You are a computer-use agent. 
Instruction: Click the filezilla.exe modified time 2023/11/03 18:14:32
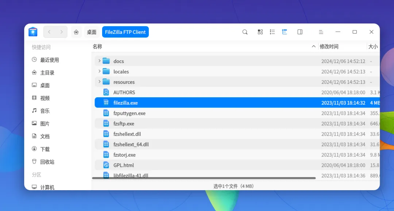pos(343,103)
